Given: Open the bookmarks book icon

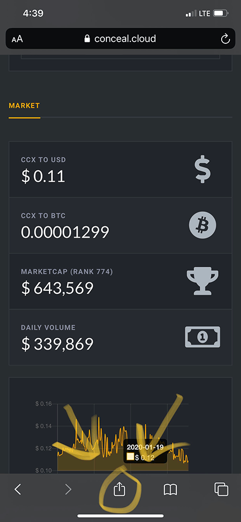Looking at the screenshot, I should coord(171,490).
